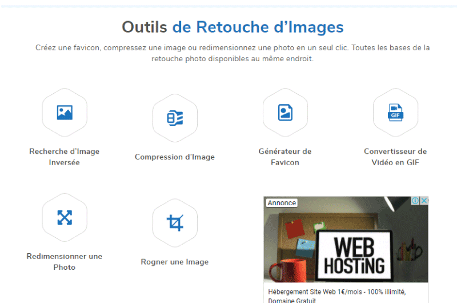Launch the Vidéo en GIF converter icon
457x303 pixels.
[395, 113]
